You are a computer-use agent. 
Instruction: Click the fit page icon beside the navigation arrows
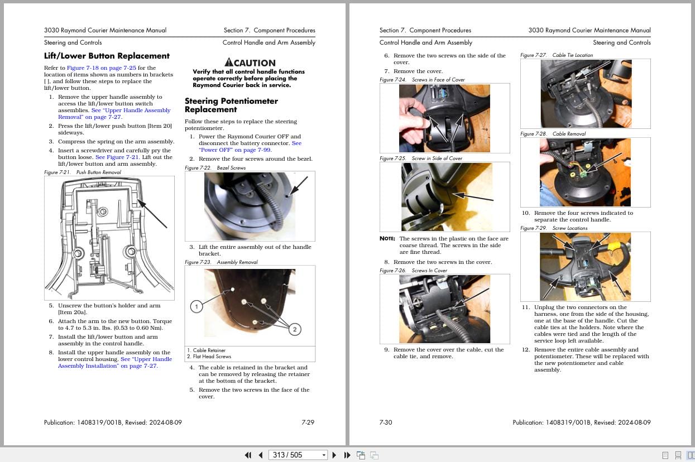coord(361,455)
